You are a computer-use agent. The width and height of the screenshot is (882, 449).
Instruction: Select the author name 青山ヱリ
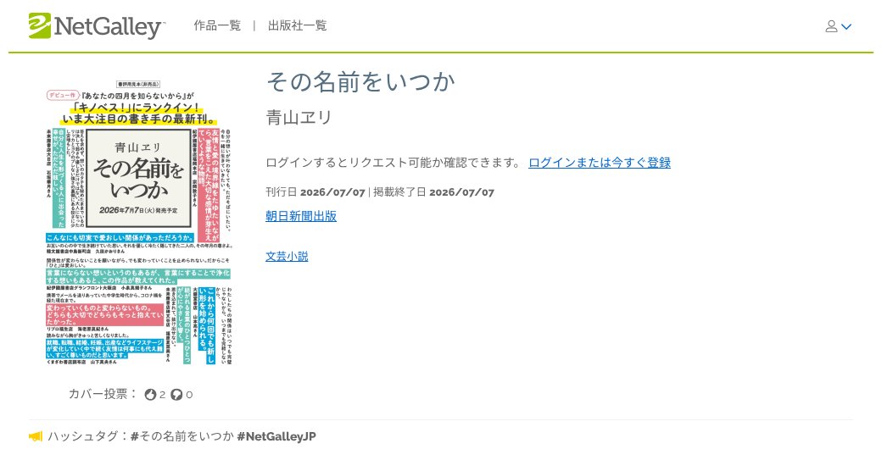point(299,118)
